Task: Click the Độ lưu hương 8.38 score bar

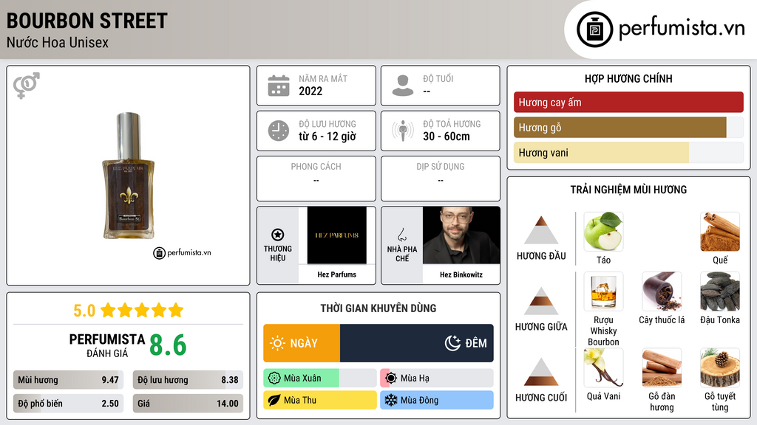Action: pyautogui.click(x=188, y=380)
